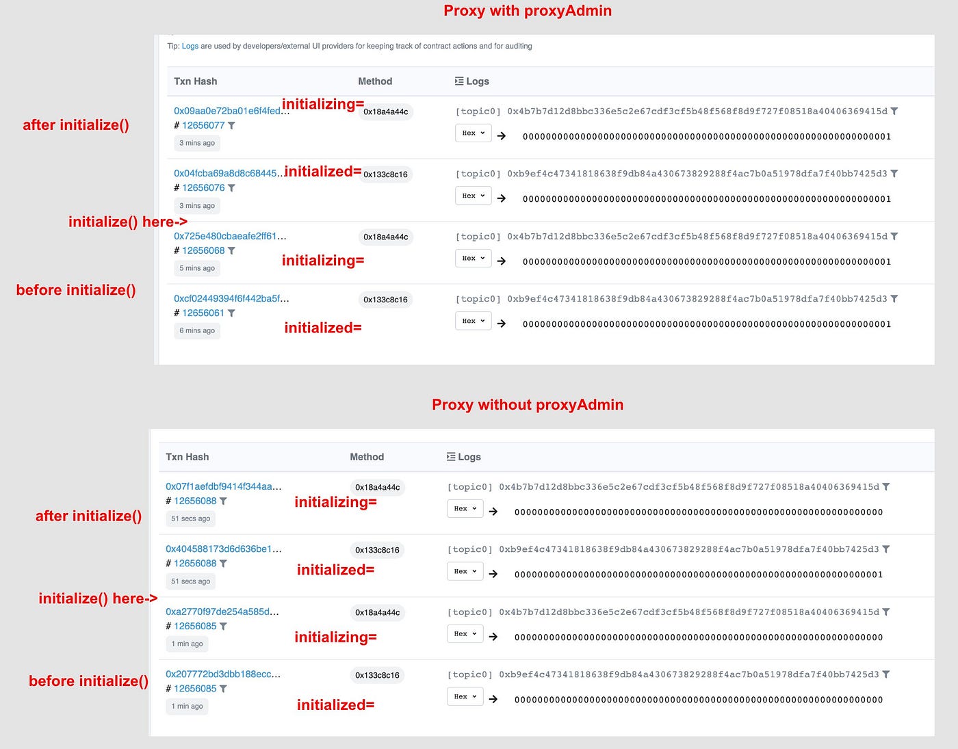958x749 pixels.
Task: Click filter funnel after transaction 0x07f1aefdbf9414f344aa
Action: pos(224,501)
